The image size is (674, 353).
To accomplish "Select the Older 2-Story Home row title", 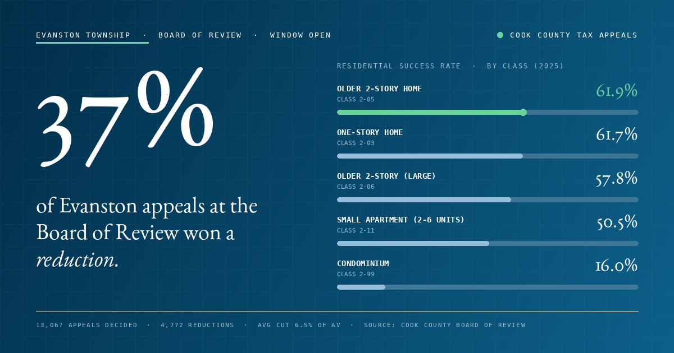I will pos(379,89).
